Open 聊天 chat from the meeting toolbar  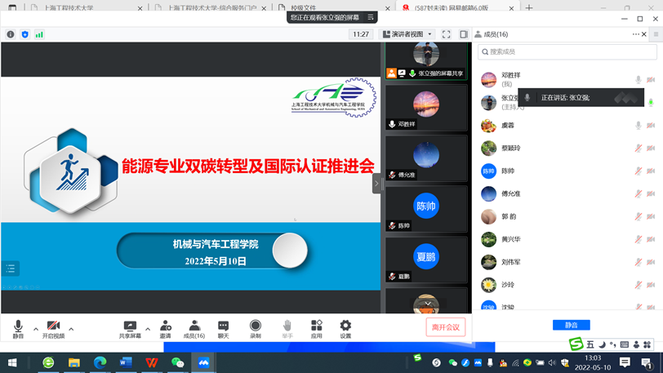tap(223, 328)
